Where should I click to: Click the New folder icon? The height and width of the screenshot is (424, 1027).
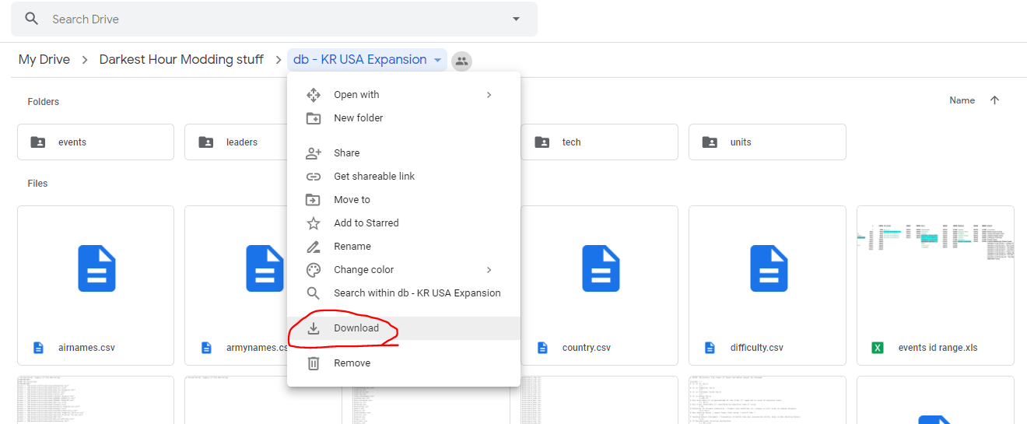314,118
